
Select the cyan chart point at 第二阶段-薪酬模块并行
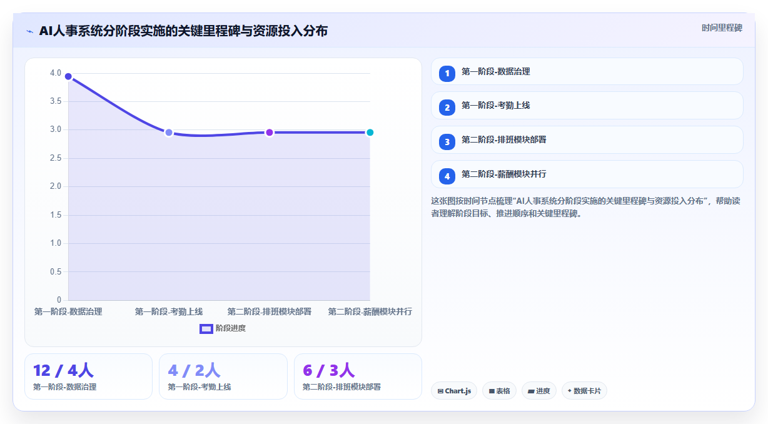[370, 133]
